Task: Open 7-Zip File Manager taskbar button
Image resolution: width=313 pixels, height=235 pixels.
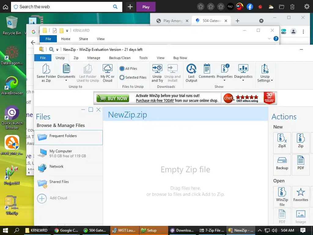Action: 212,230
